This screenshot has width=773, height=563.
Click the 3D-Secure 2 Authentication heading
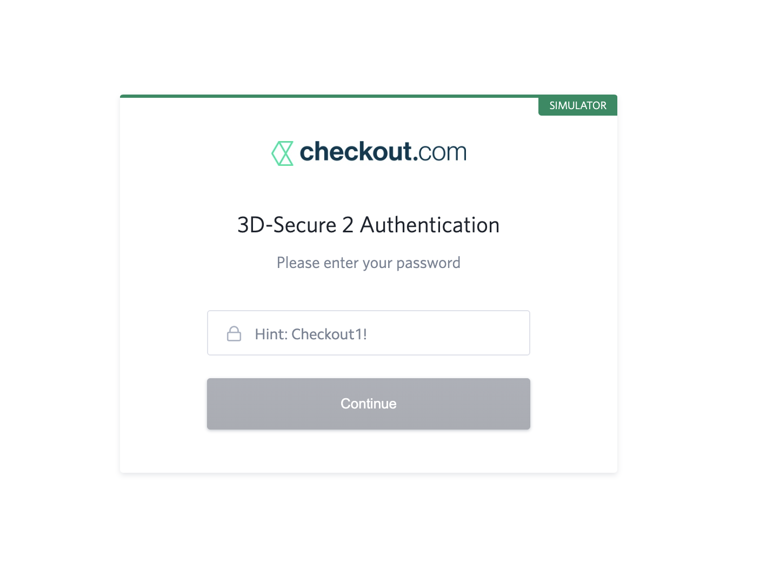[368, 225]
